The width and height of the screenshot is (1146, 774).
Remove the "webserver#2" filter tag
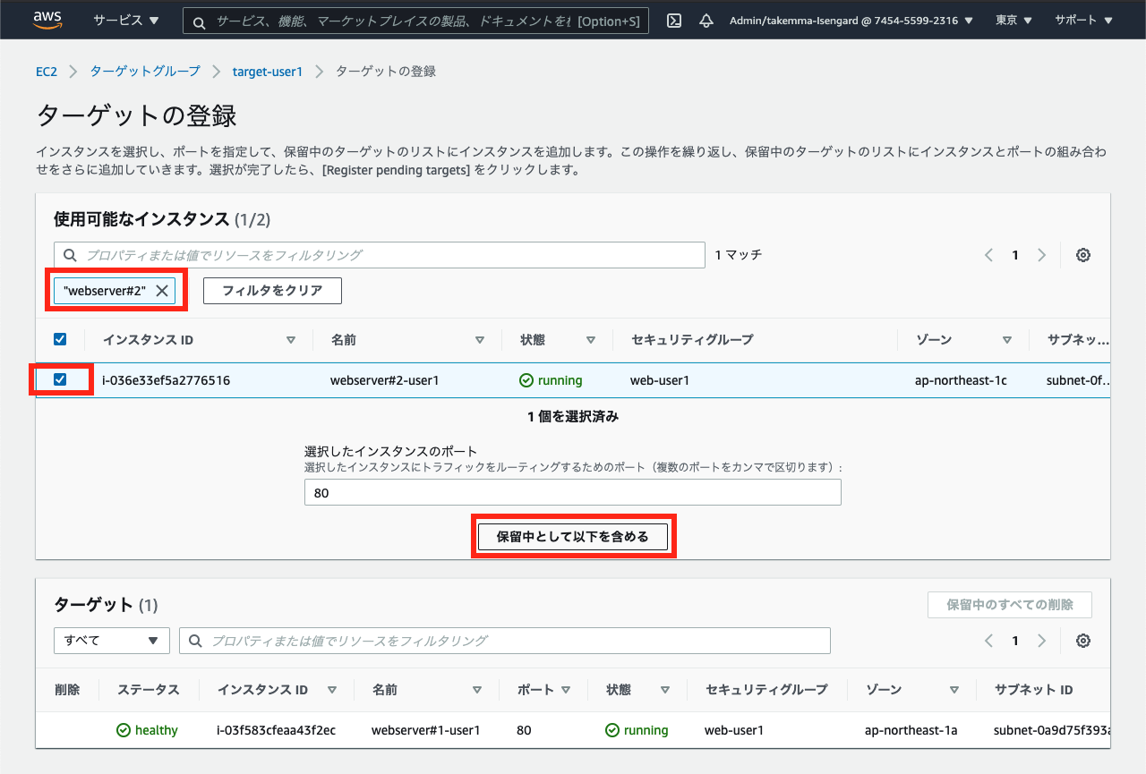162,291
